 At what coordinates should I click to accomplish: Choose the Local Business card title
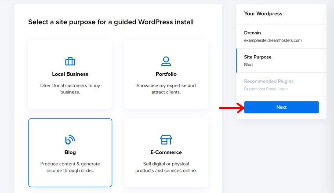coord(70,74)
